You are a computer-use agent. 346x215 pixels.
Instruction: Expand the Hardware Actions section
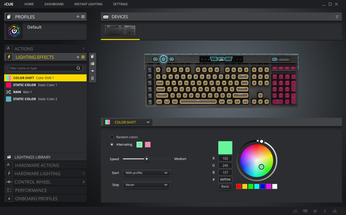(45, 165)
